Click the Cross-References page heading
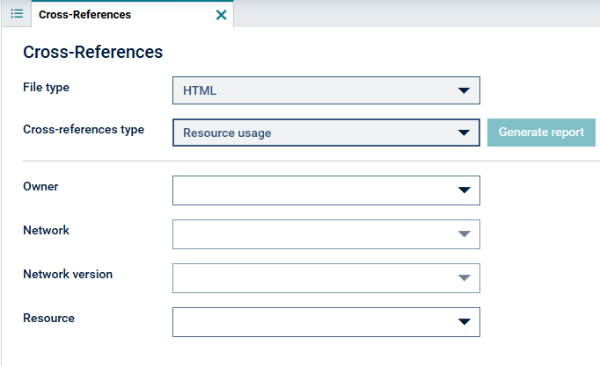Viewport: 600px width, 366px height. (93, 52)
